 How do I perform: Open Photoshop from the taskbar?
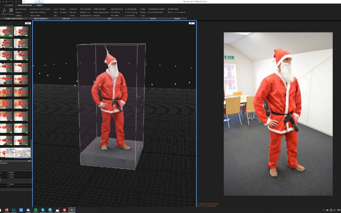point(14,210)
